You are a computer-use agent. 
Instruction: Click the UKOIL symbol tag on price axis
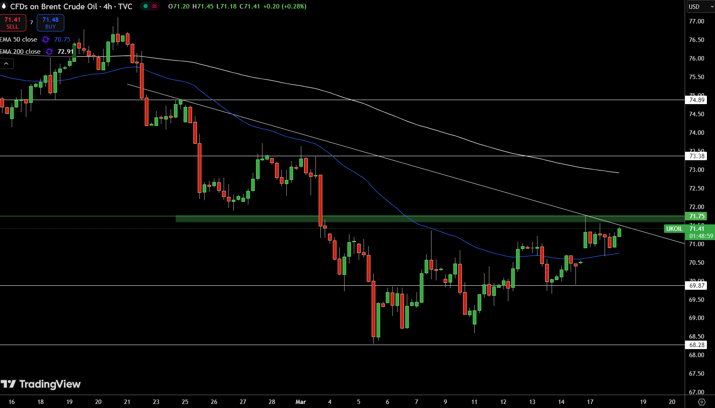pos(674,229)
